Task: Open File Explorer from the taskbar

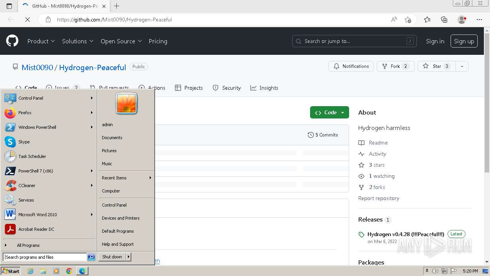Action: click(x=43, y=271)
